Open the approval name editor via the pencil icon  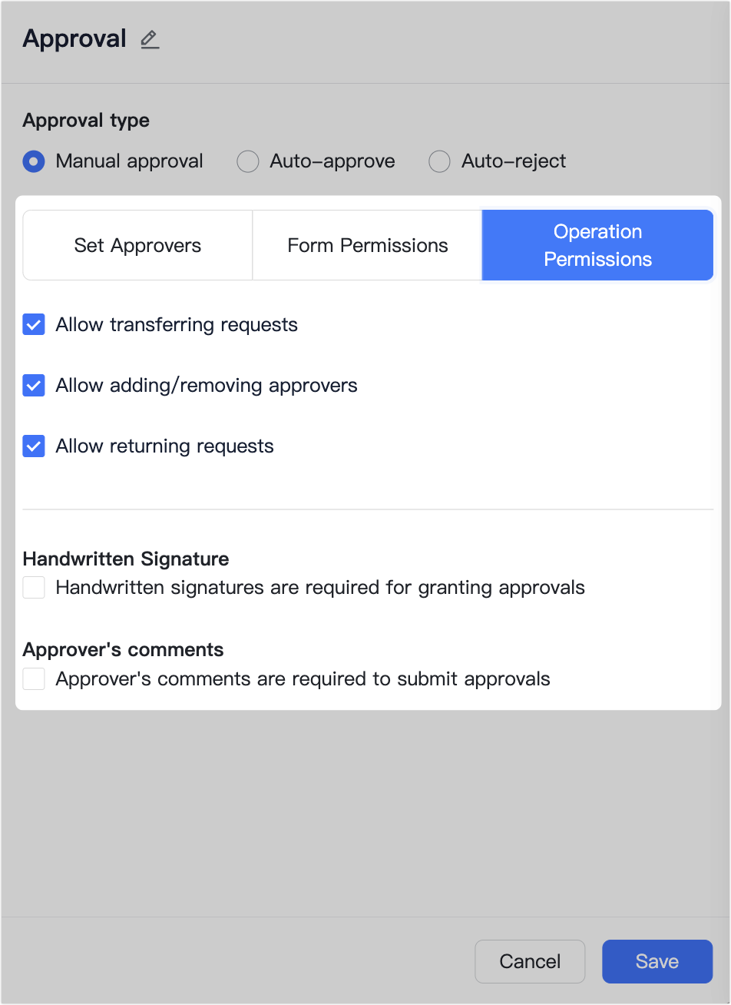pos(150,40)
